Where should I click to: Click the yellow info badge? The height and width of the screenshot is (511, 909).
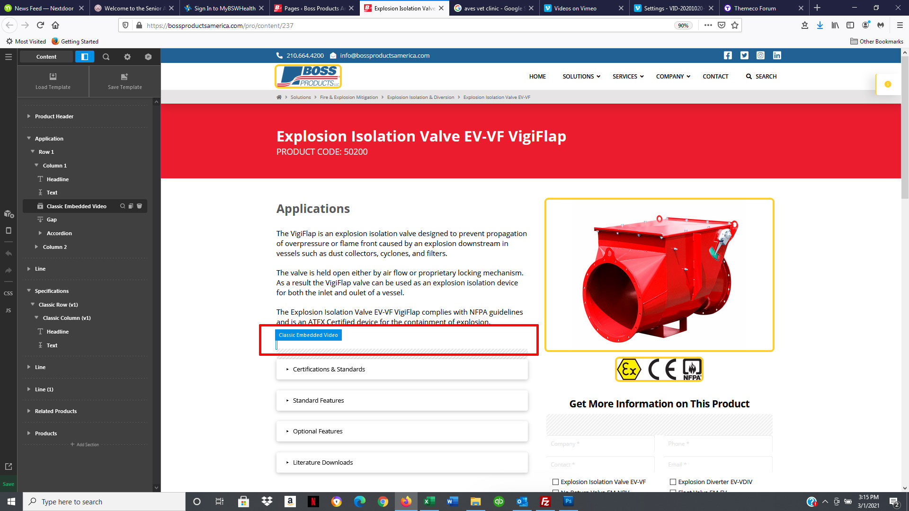(888, 84)
